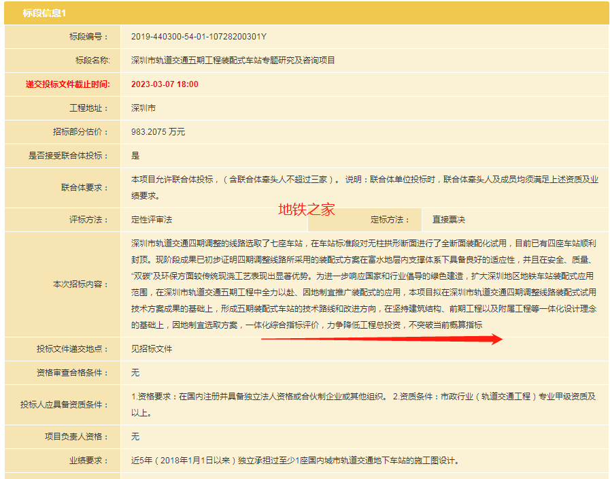Click the red 地铁之家 watermark text
Screen dimensions: 610x479
point(306,210)
